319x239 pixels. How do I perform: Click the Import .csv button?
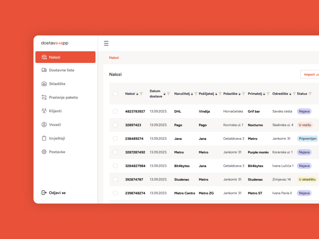click(310, 74)
